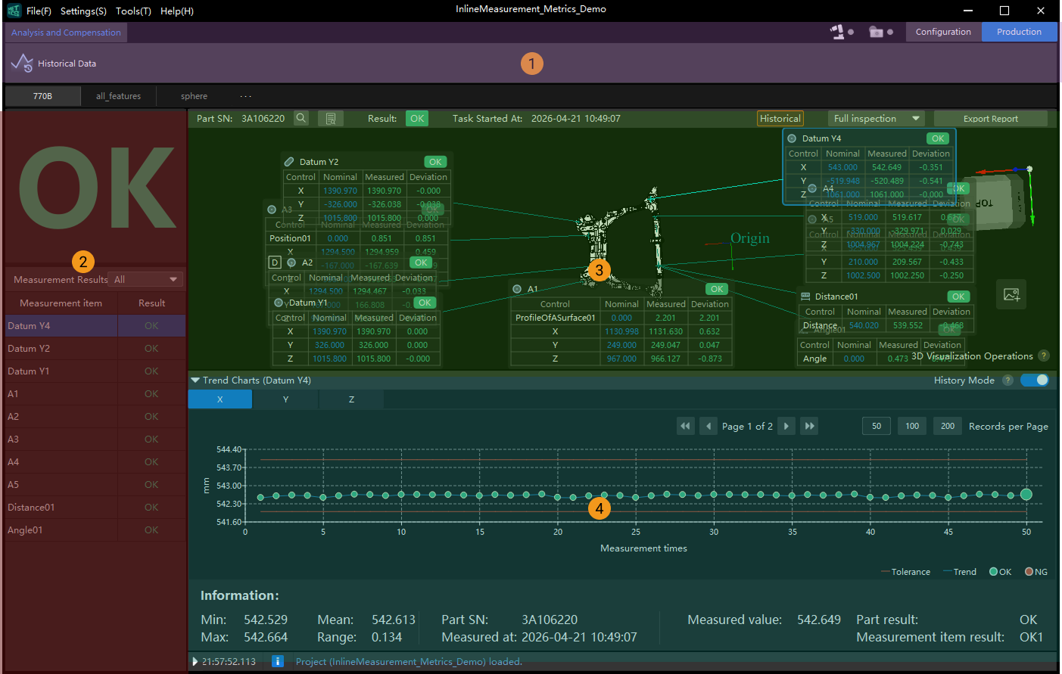This screenshot has height=674, width=1062.
Task: Set Records per Page to 200
Action: 947,426
